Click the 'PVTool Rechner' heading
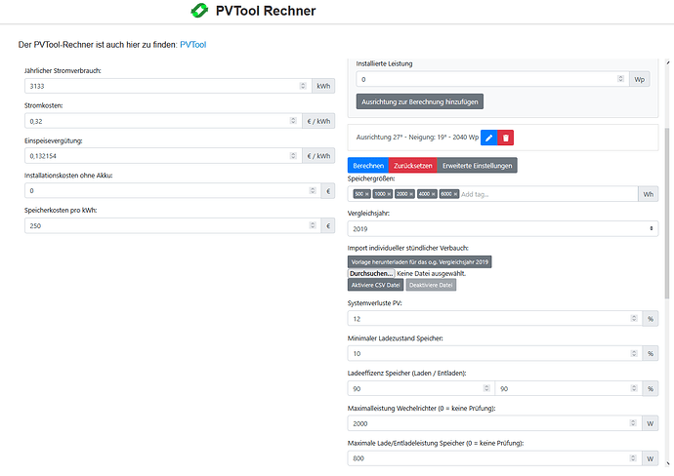Image resolution: width=674 pixels, height=476 pixels. pyautogui.click(x=266, y=11)
